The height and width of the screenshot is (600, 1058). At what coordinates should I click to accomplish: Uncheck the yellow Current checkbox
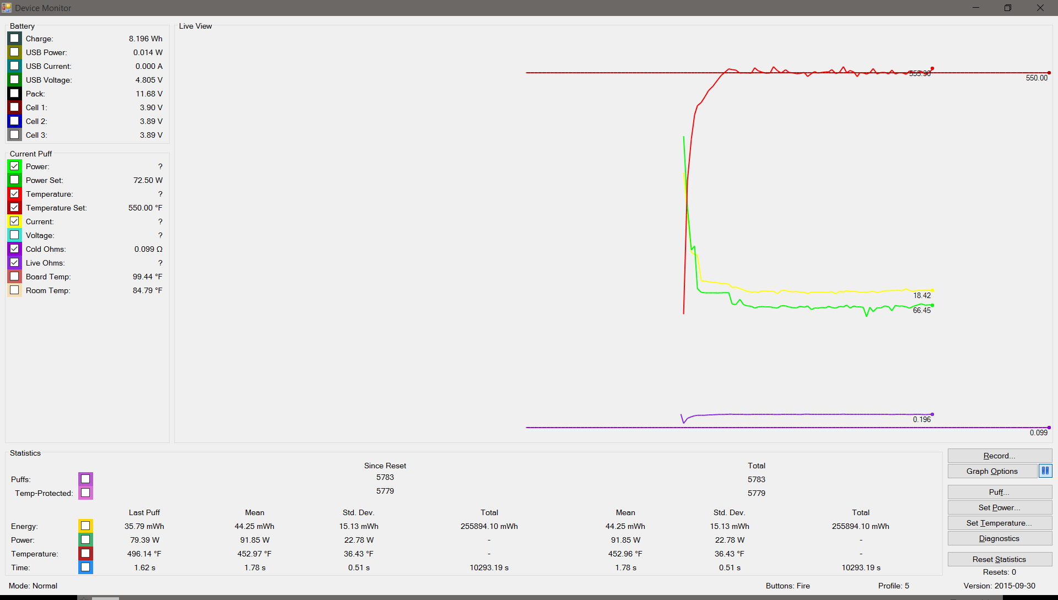click(x=15, y=221)
